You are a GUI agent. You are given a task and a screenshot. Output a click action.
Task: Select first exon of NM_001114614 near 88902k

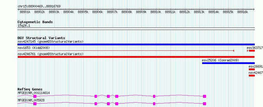[x=35, y=96]
